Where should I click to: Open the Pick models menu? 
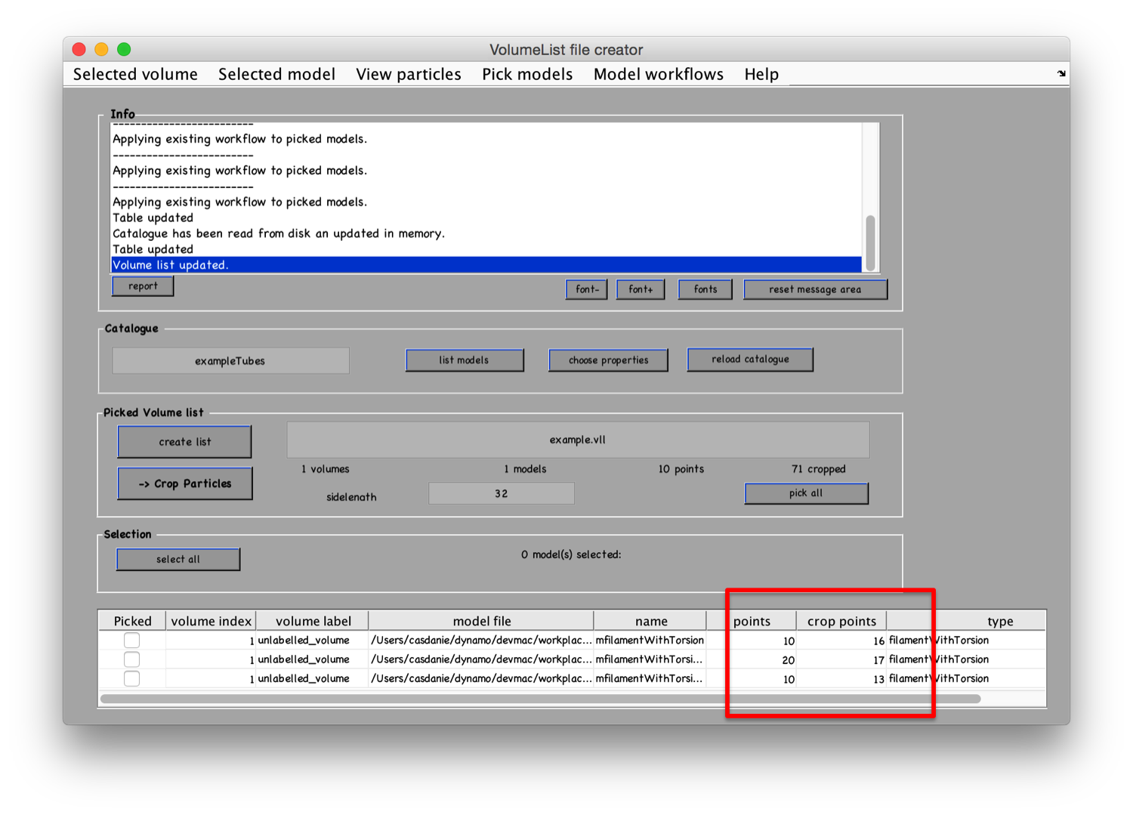coord(527,74)
